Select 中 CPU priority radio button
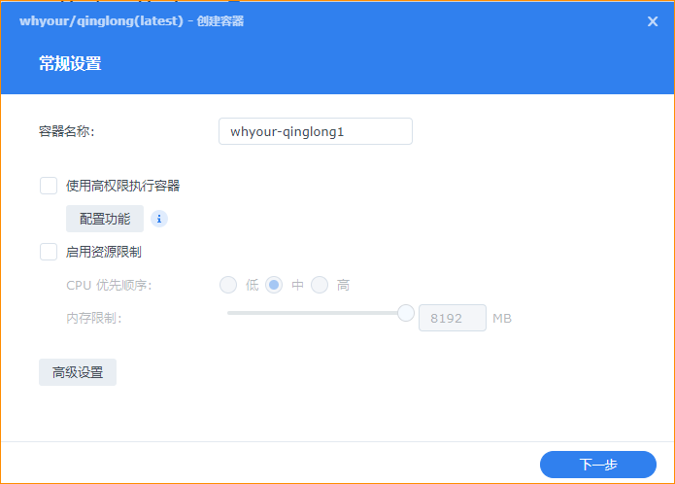The image size is (675, 484). pyautogui.click(x=274, y=285)
